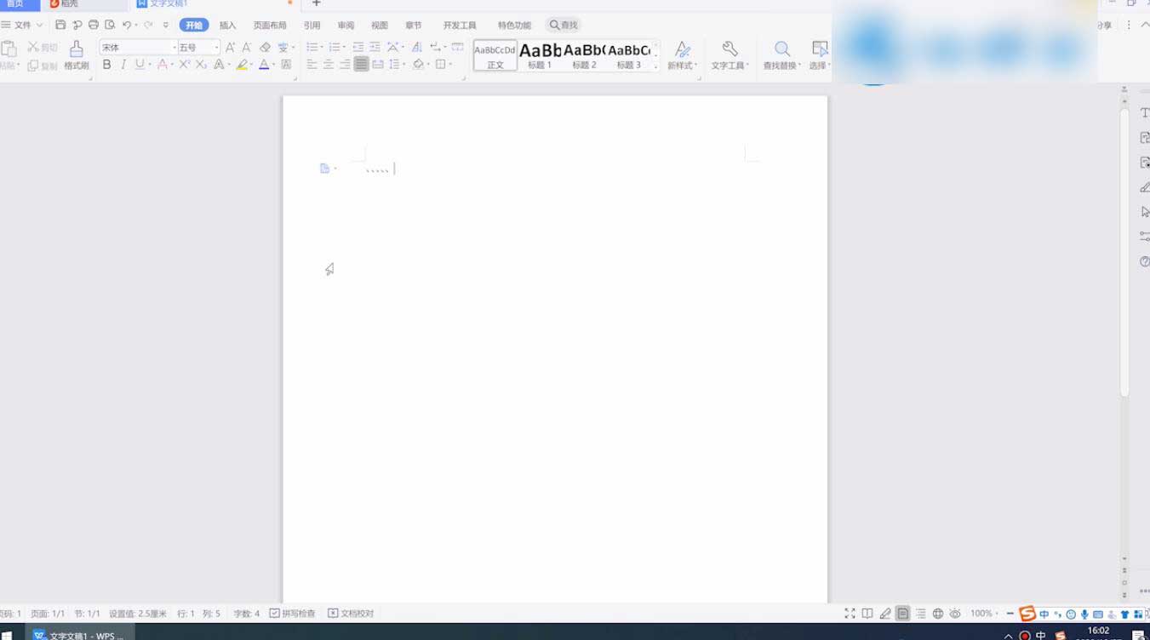
Task: Align paragraph text to the right
Action: pos(345,65)
